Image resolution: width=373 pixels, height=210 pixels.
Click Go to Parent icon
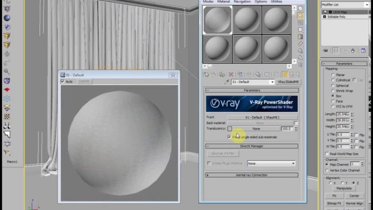292,75
